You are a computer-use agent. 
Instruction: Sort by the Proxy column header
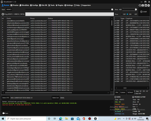coord(32,18)
